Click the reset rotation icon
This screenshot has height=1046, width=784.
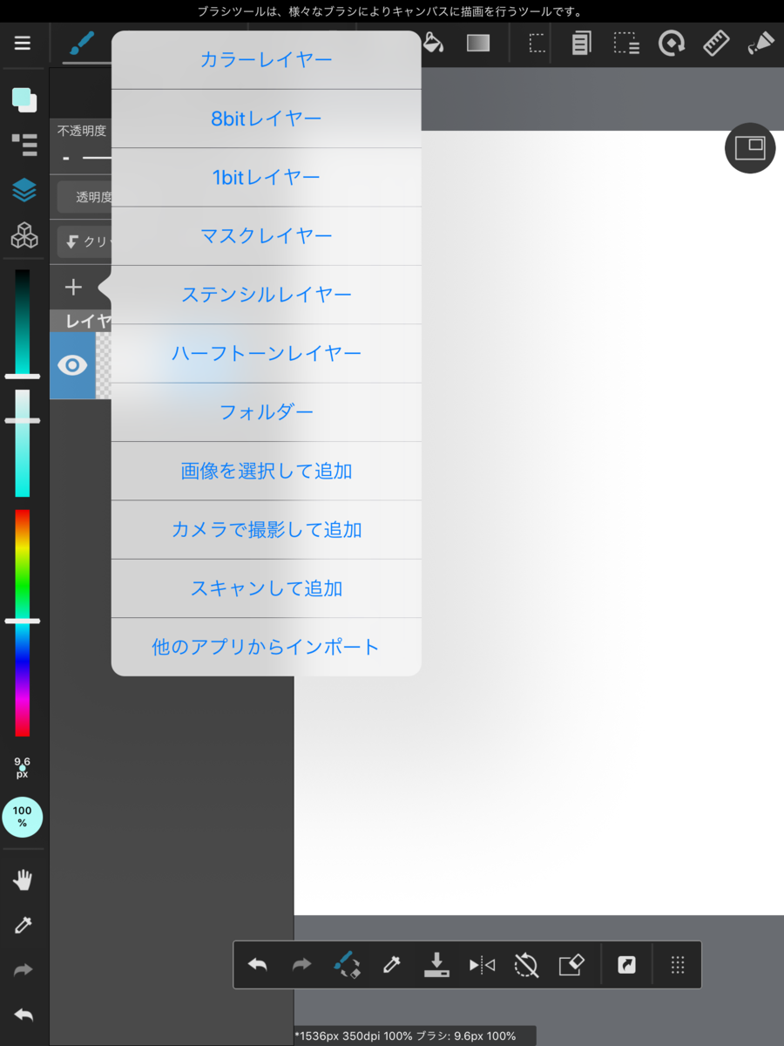[x=526, y=965]
